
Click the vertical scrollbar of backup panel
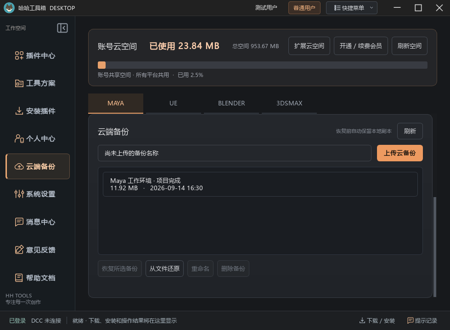tap(435, 247)
